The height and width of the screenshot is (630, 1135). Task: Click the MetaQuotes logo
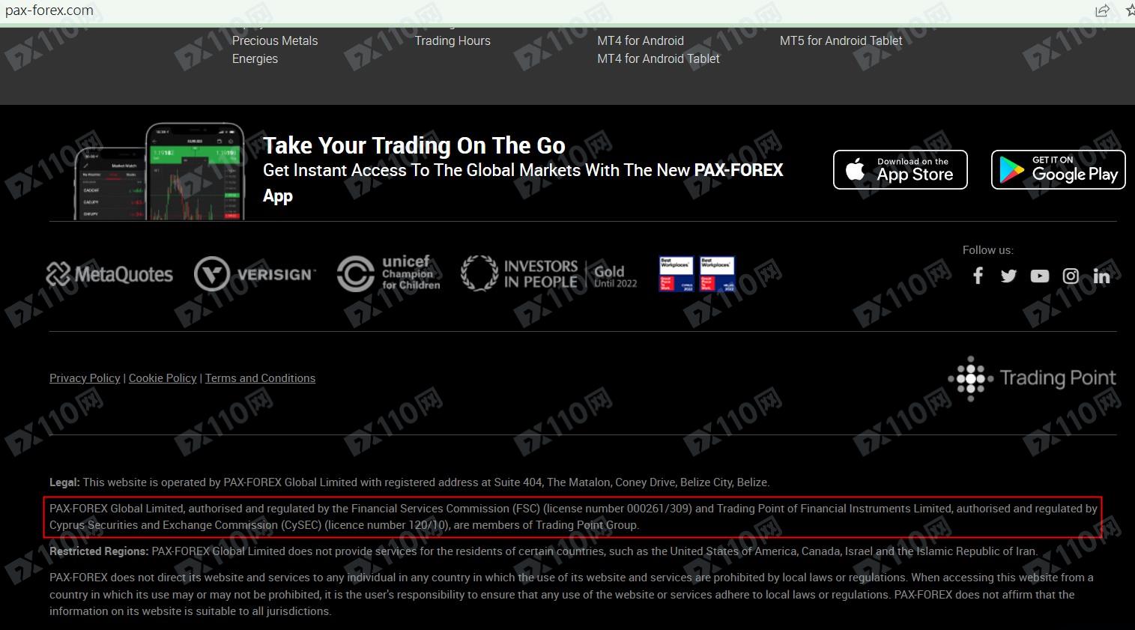109,274
